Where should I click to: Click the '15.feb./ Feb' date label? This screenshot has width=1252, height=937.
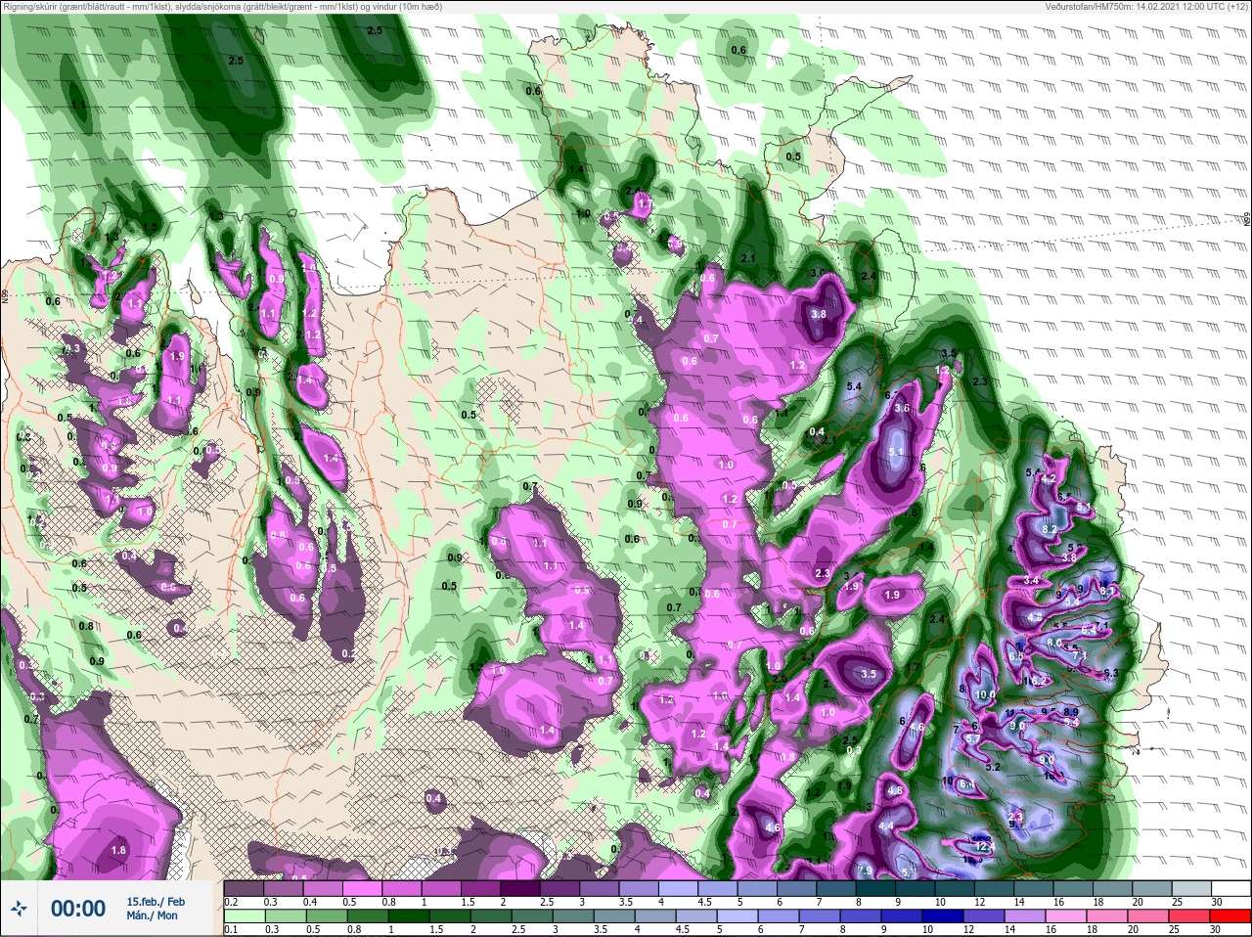(156, 902)
